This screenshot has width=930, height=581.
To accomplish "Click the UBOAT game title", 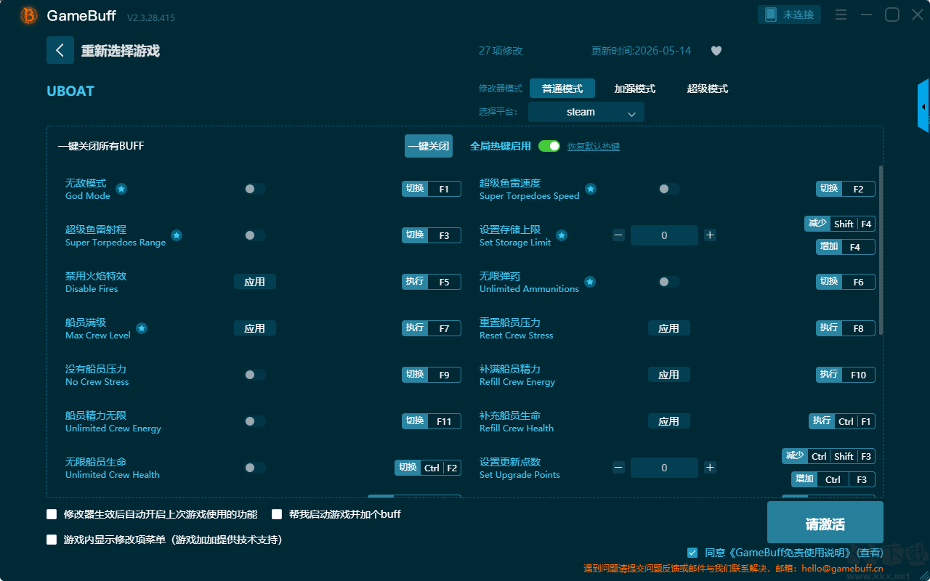I will pyautogui.click(x=70, y=91).
